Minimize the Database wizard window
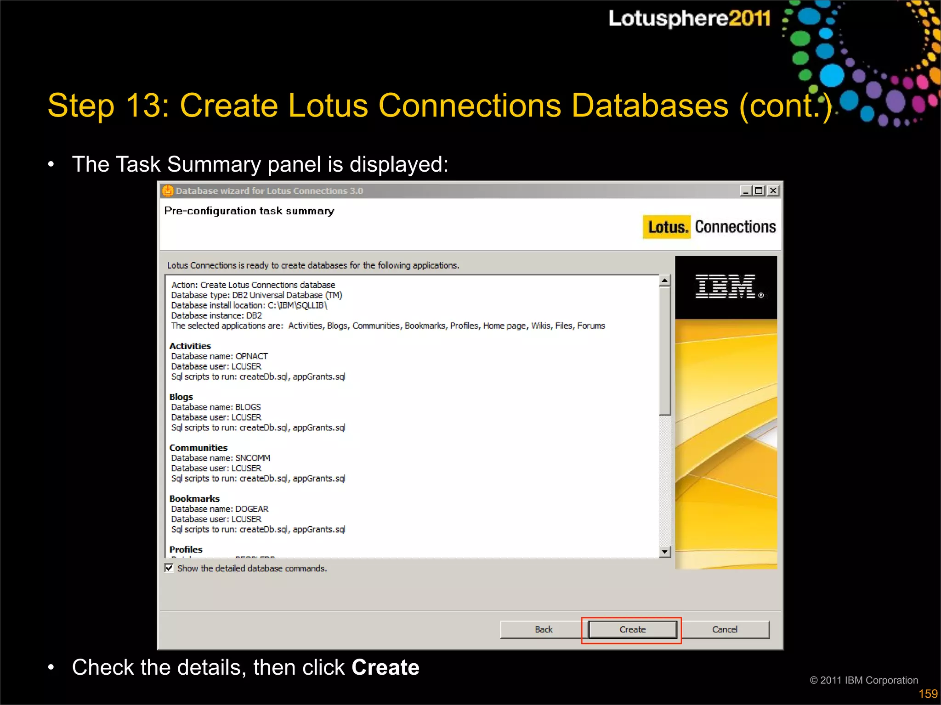 [x=746, y=190]
